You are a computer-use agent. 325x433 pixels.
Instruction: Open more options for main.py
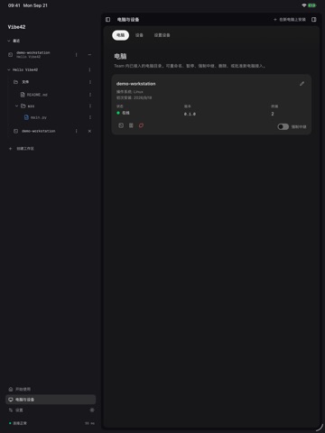tap(90, 117)
